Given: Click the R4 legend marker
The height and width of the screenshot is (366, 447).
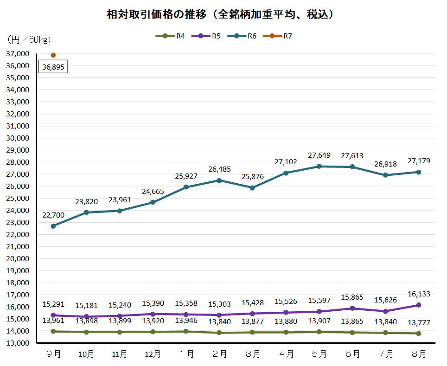Looking at the screenshot, I should click(x=165, y=37).
